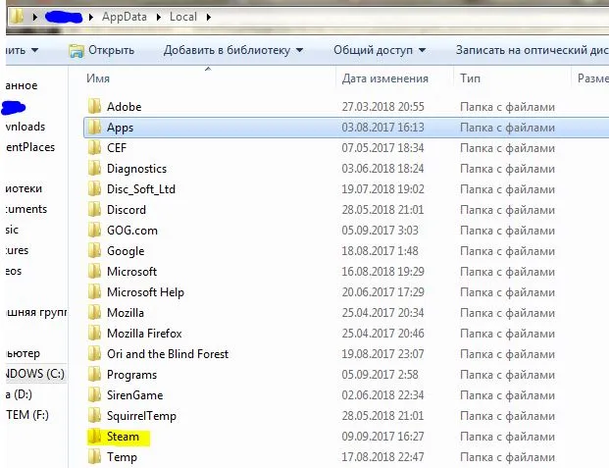
Task: Open Videos library in navigation pane
Action: tap(14, 271)
